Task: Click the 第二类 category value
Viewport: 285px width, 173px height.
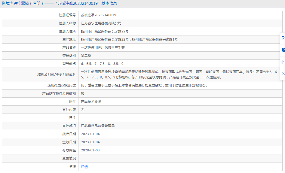Action: click(86, 56)
